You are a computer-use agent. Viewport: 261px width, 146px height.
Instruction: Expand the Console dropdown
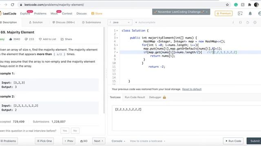click(118, 141)
